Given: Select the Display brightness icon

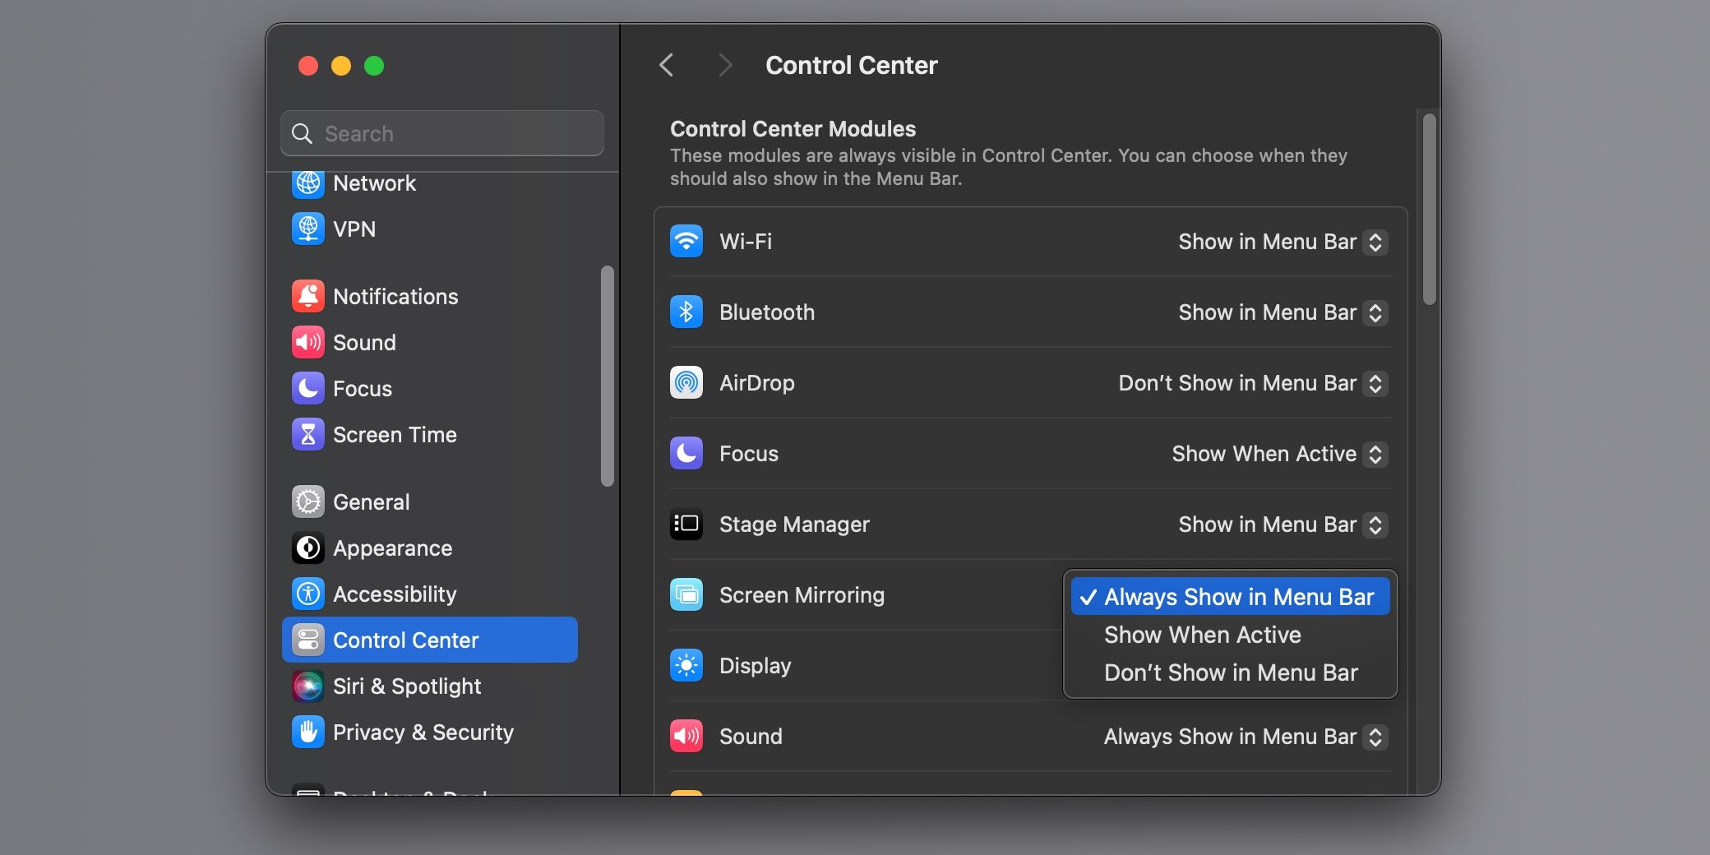Looking at the screenshot, I should click(x=686, y=666).
